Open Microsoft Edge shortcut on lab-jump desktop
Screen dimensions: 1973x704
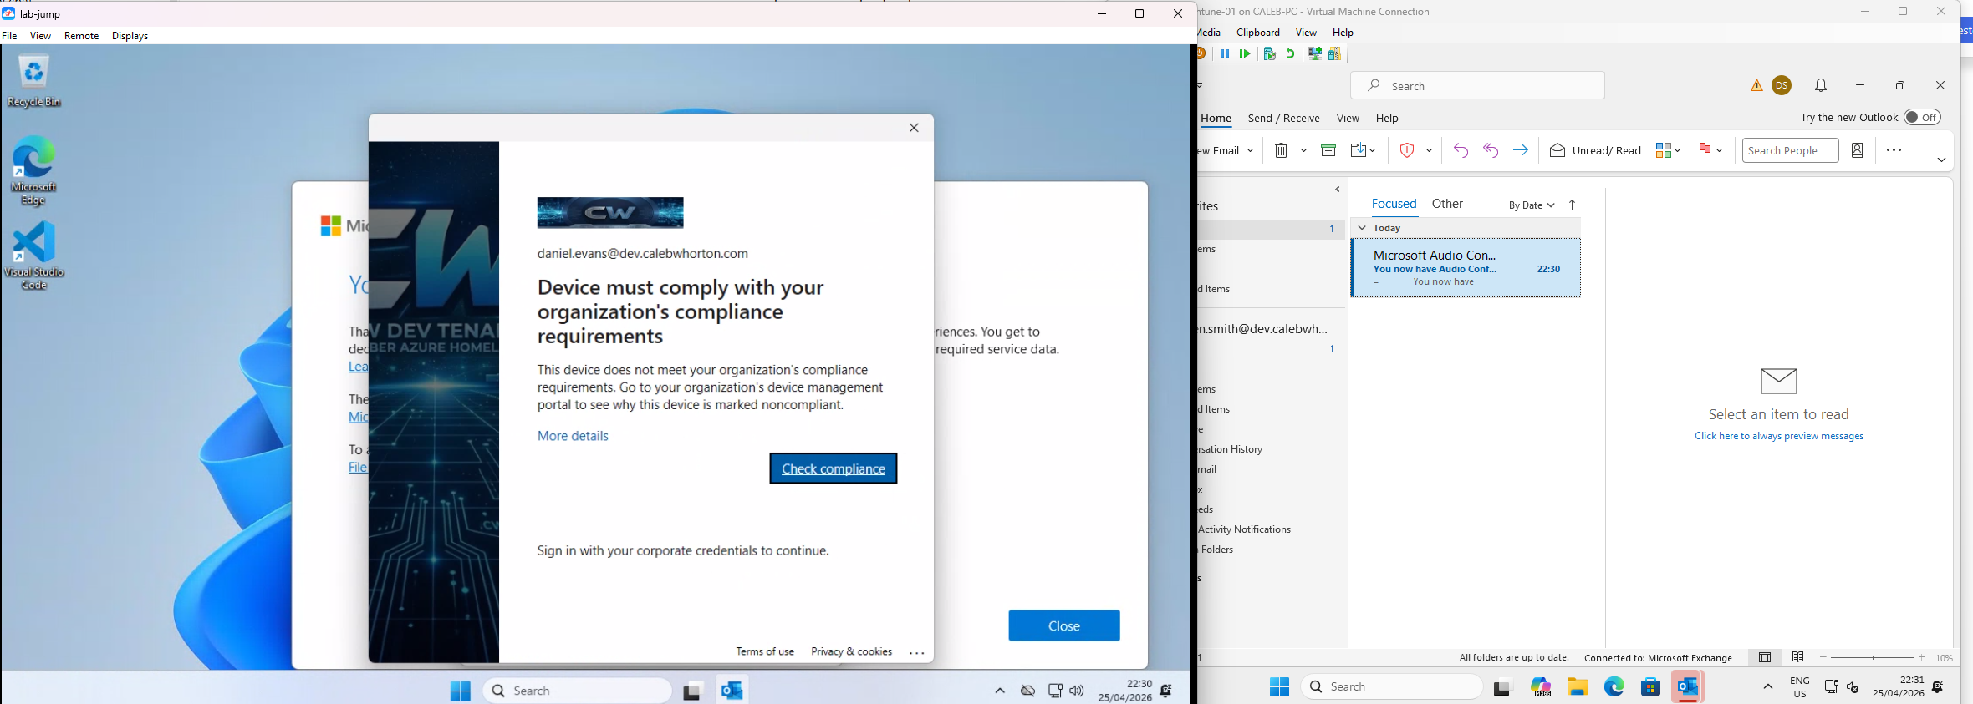(x=34, y=170)
